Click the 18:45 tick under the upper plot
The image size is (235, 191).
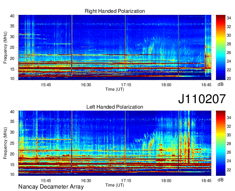(206, 85)
